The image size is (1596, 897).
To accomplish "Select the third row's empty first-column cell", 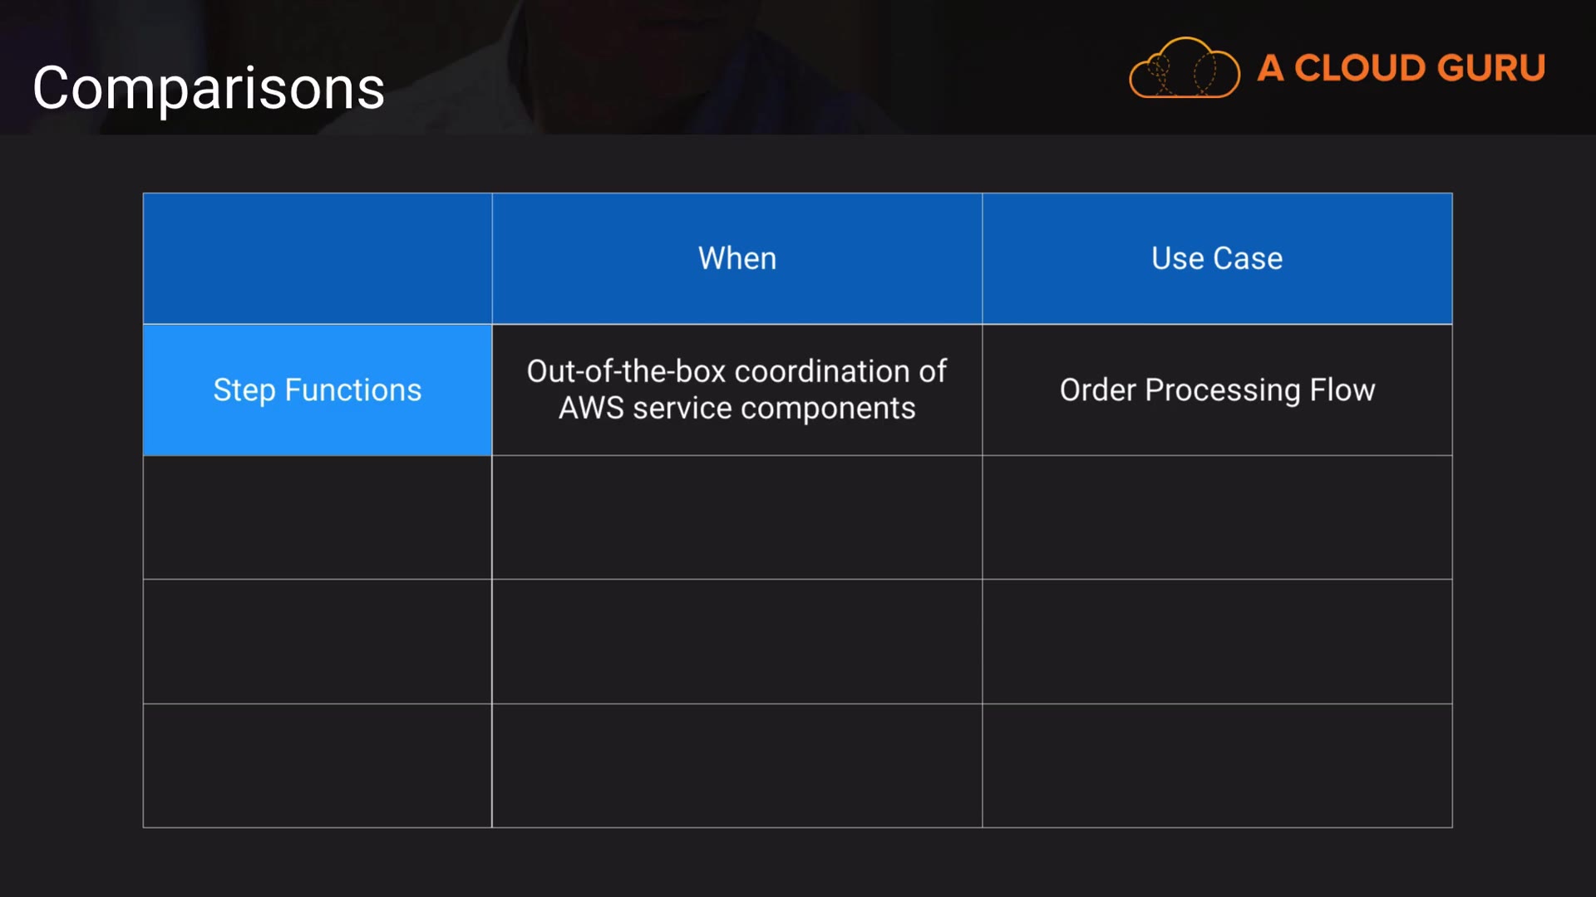I will (317, 641).
